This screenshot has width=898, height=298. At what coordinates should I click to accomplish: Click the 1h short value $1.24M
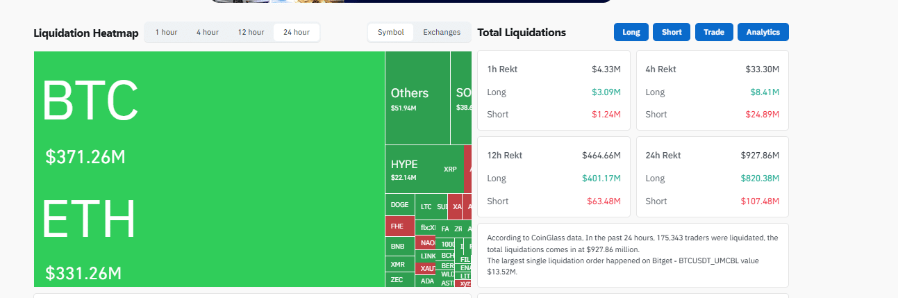point(606,114)
